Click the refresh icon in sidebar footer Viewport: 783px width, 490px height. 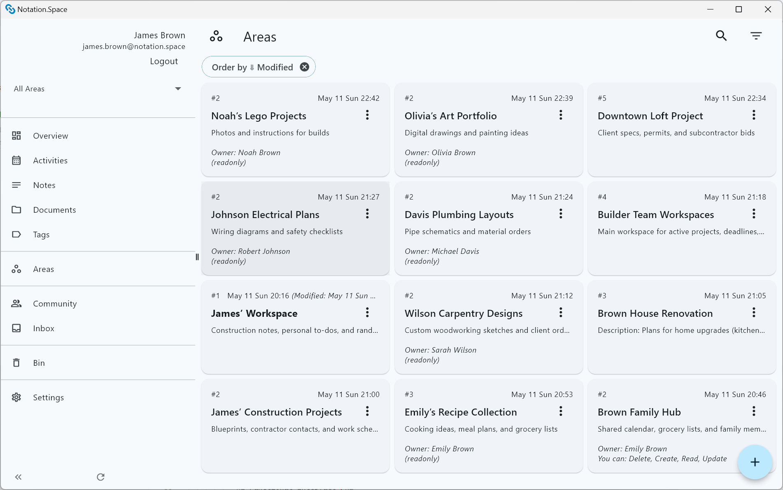tap(100, 477)
